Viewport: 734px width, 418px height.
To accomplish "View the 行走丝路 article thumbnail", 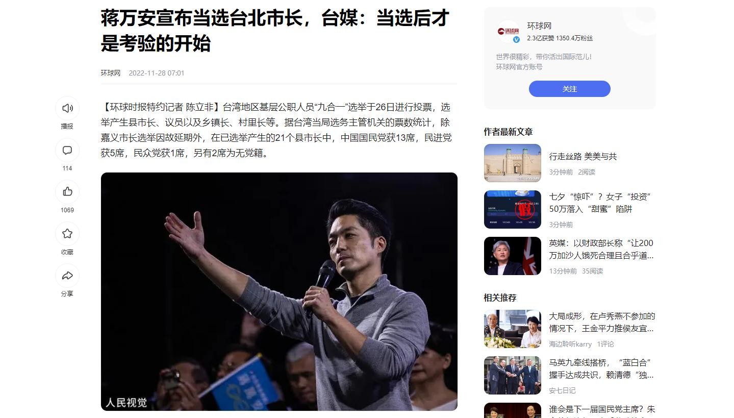I will [512, 163].
